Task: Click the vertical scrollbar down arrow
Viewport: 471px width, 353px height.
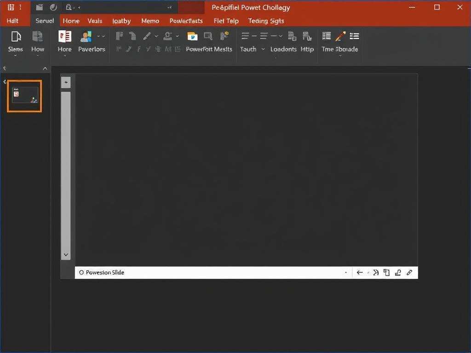Action: click(x=66, y=255)
